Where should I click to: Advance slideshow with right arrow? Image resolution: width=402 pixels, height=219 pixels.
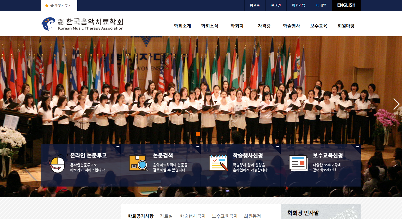(x=396, y=104)
